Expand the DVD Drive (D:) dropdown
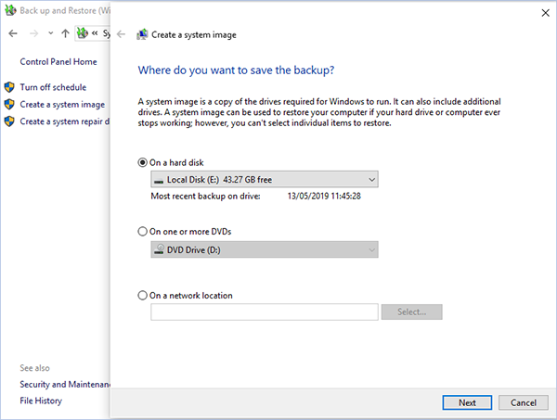 click(x=265, y=249)
